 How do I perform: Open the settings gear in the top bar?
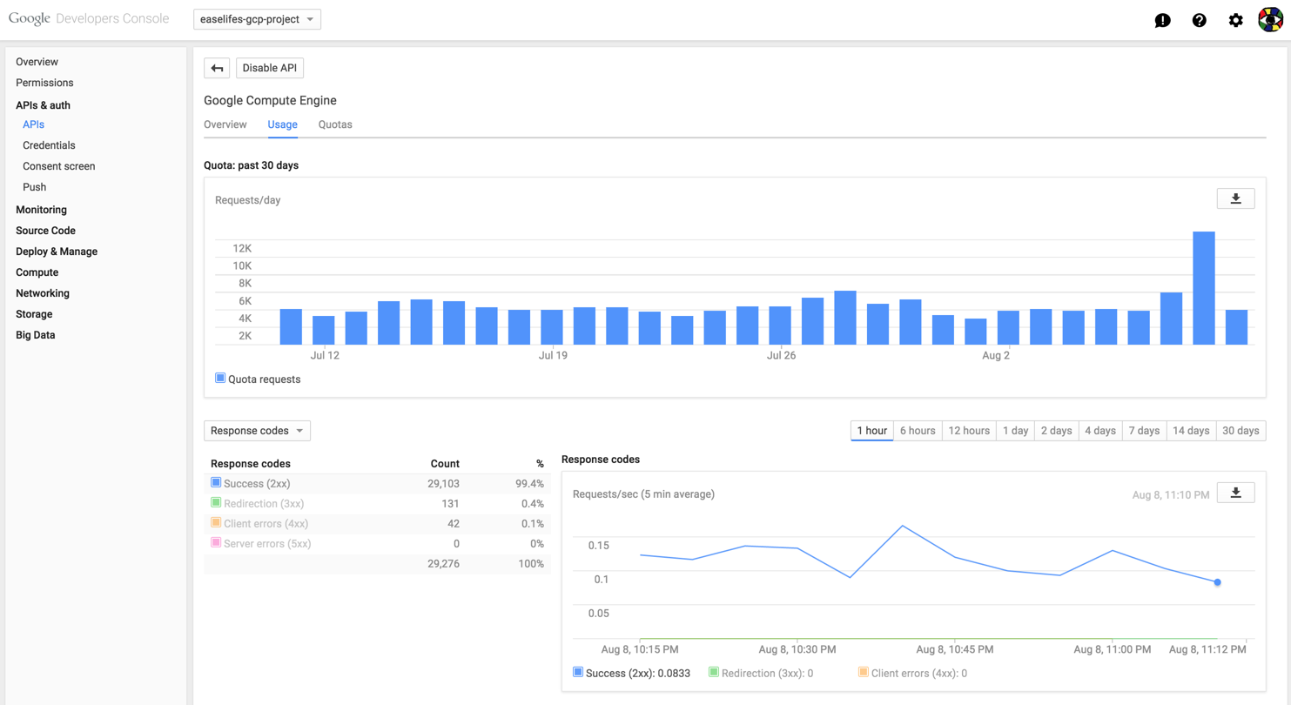point(1235,19)
